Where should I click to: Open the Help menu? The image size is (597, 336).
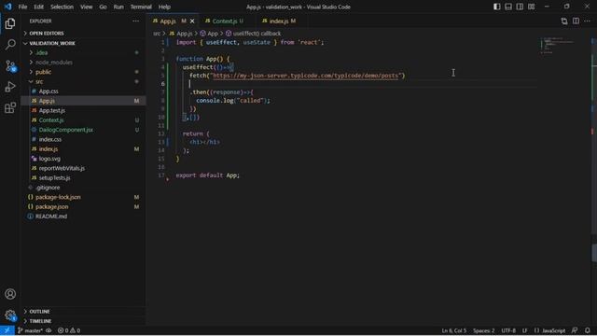click(x=164, y=7)
